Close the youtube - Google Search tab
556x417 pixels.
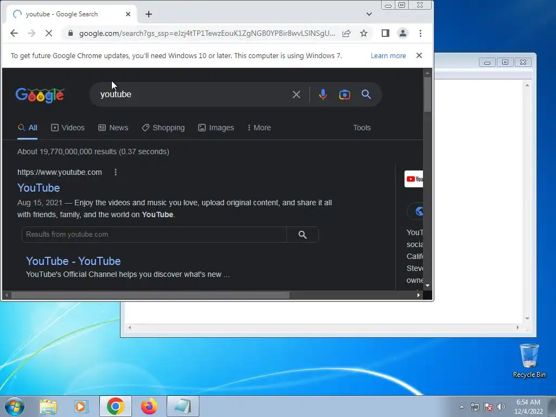(x=128, y=14)
